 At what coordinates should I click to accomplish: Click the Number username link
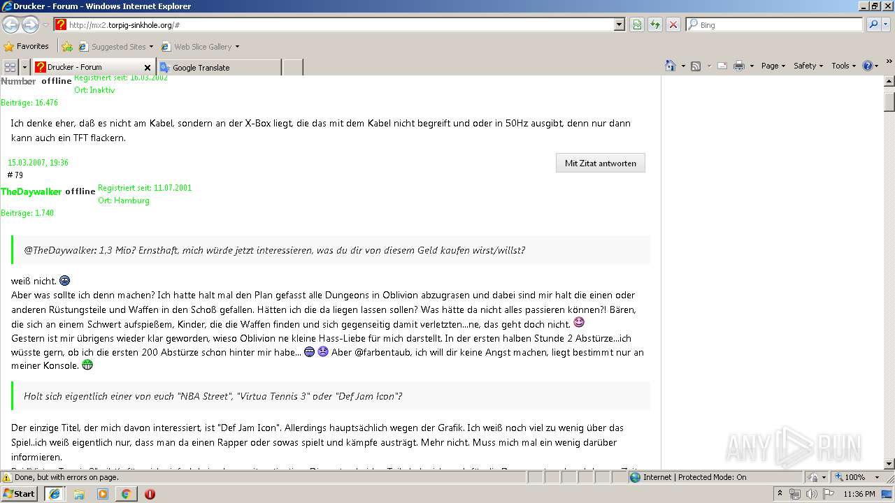point(18,81)
